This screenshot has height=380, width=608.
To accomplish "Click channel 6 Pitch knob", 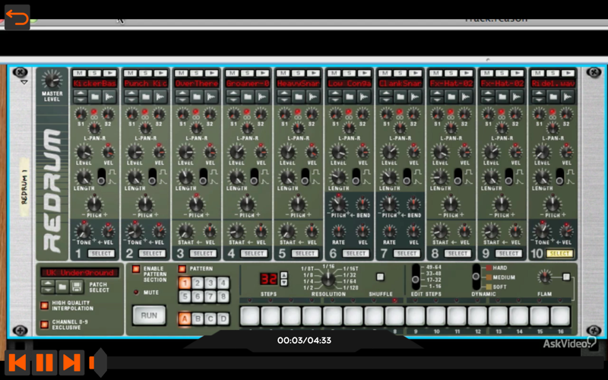I will pyautogui.click(x=338, y=204).
